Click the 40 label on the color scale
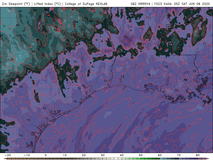The height and width of the screenshot is (160, 213). (122, 155)
